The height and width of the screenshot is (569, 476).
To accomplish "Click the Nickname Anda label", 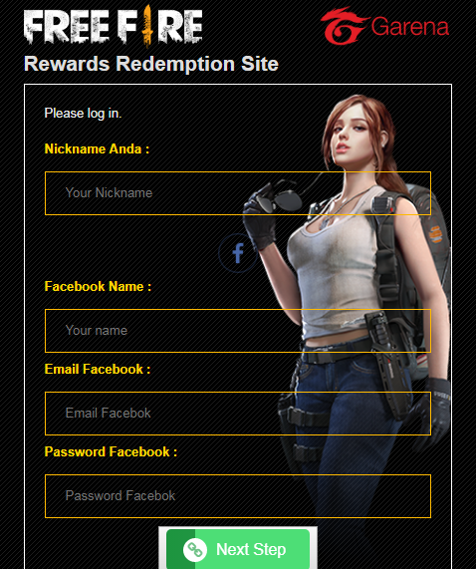I will click(x=97, y=148).
